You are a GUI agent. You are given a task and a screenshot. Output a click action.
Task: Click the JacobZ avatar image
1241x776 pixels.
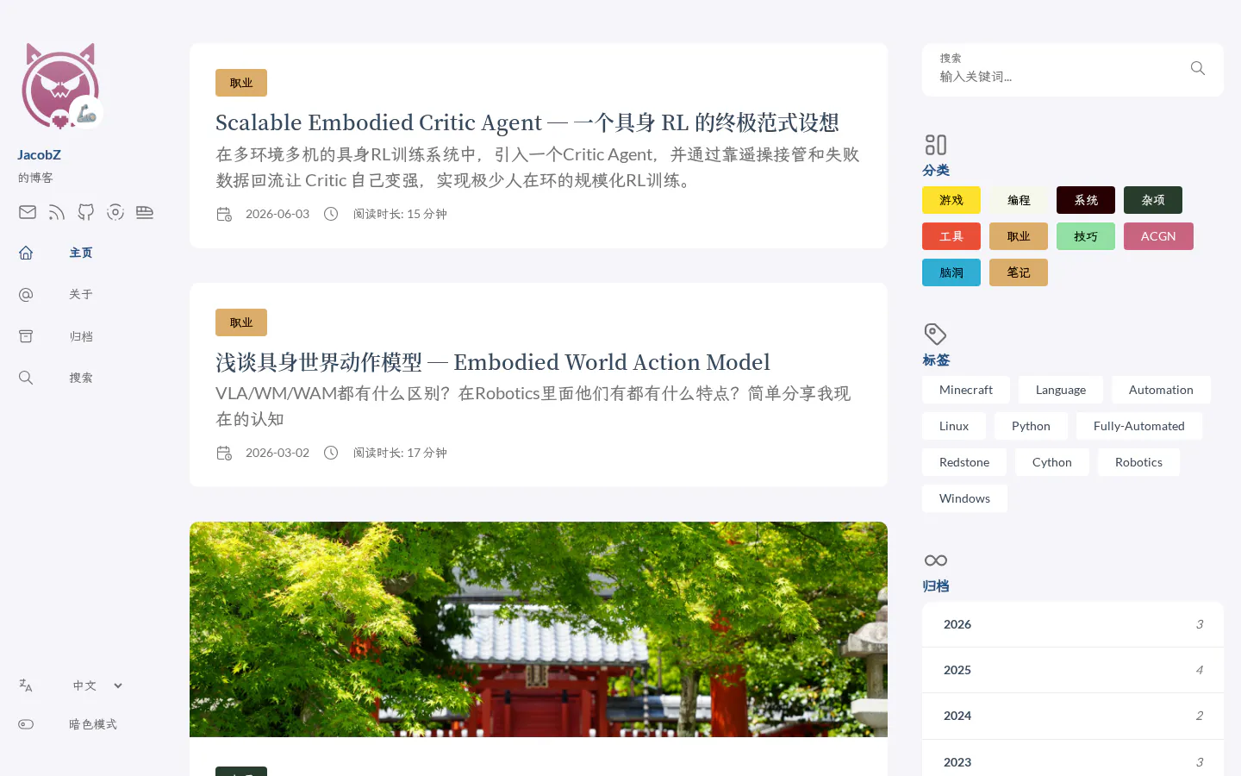60,86
